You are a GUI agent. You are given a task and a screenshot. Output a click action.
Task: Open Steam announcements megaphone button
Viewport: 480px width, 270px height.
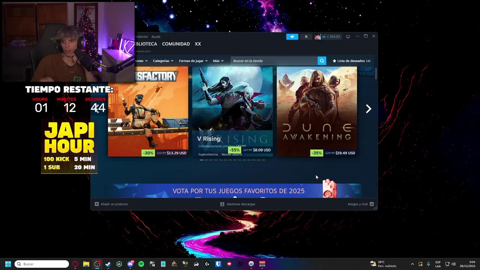(x=292, y=36)
